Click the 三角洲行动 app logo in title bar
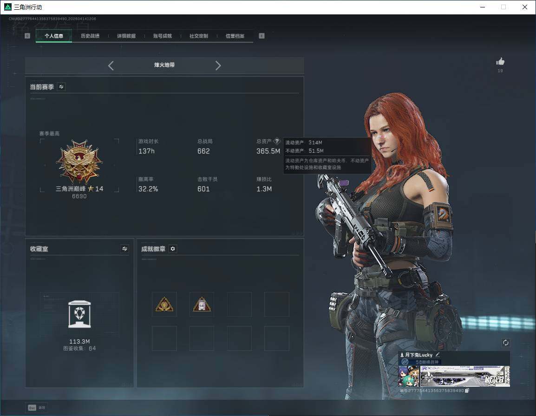 pyautogui.click(x=7, y=7)
